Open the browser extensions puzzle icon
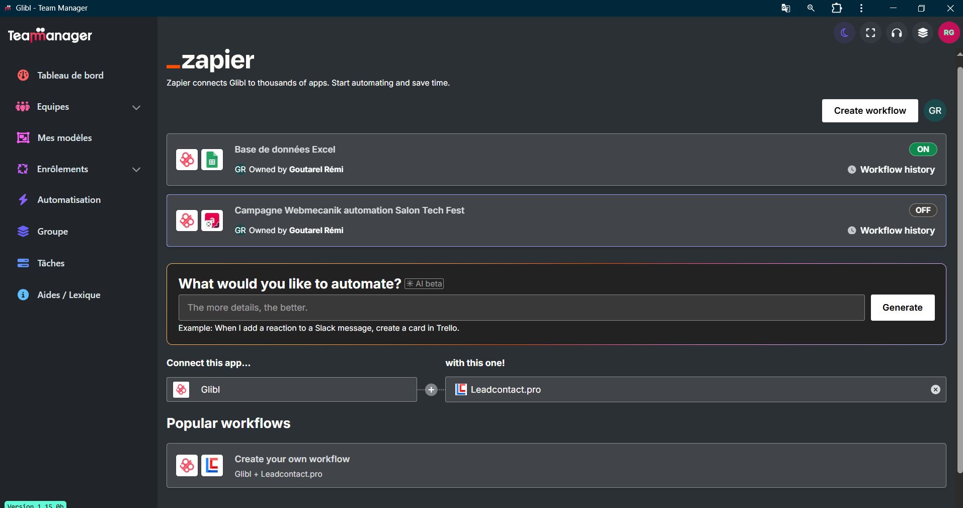 837,8
